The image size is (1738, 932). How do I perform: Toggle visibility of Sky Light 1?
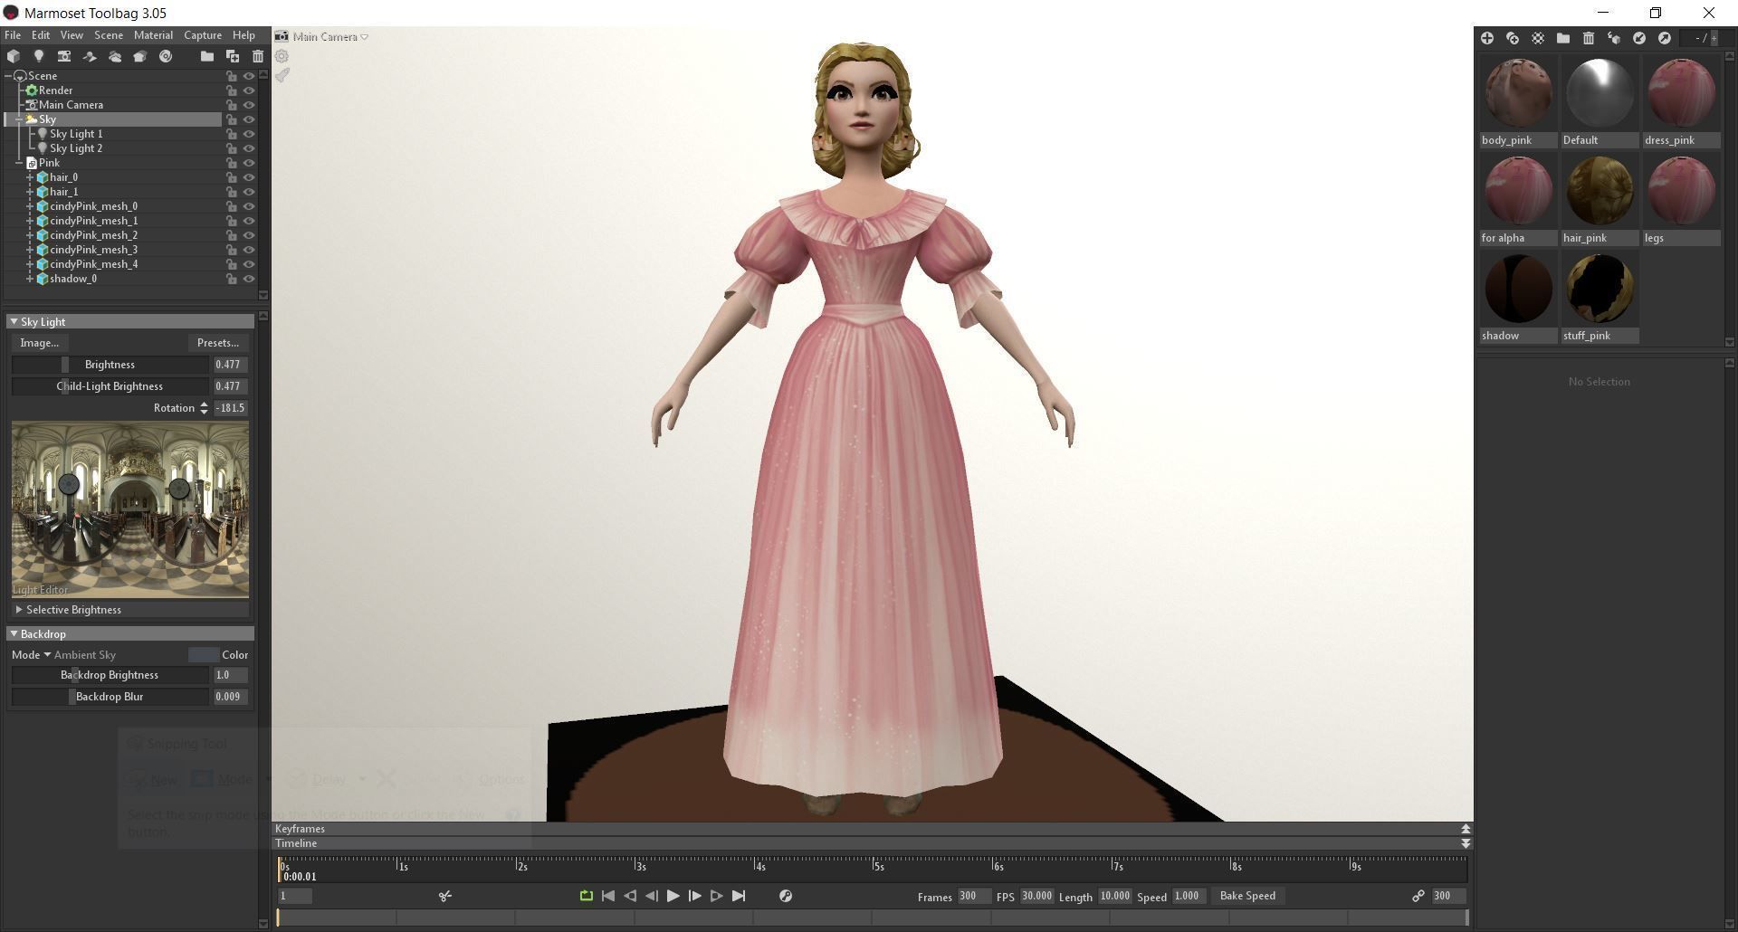[x=249, y=134]
